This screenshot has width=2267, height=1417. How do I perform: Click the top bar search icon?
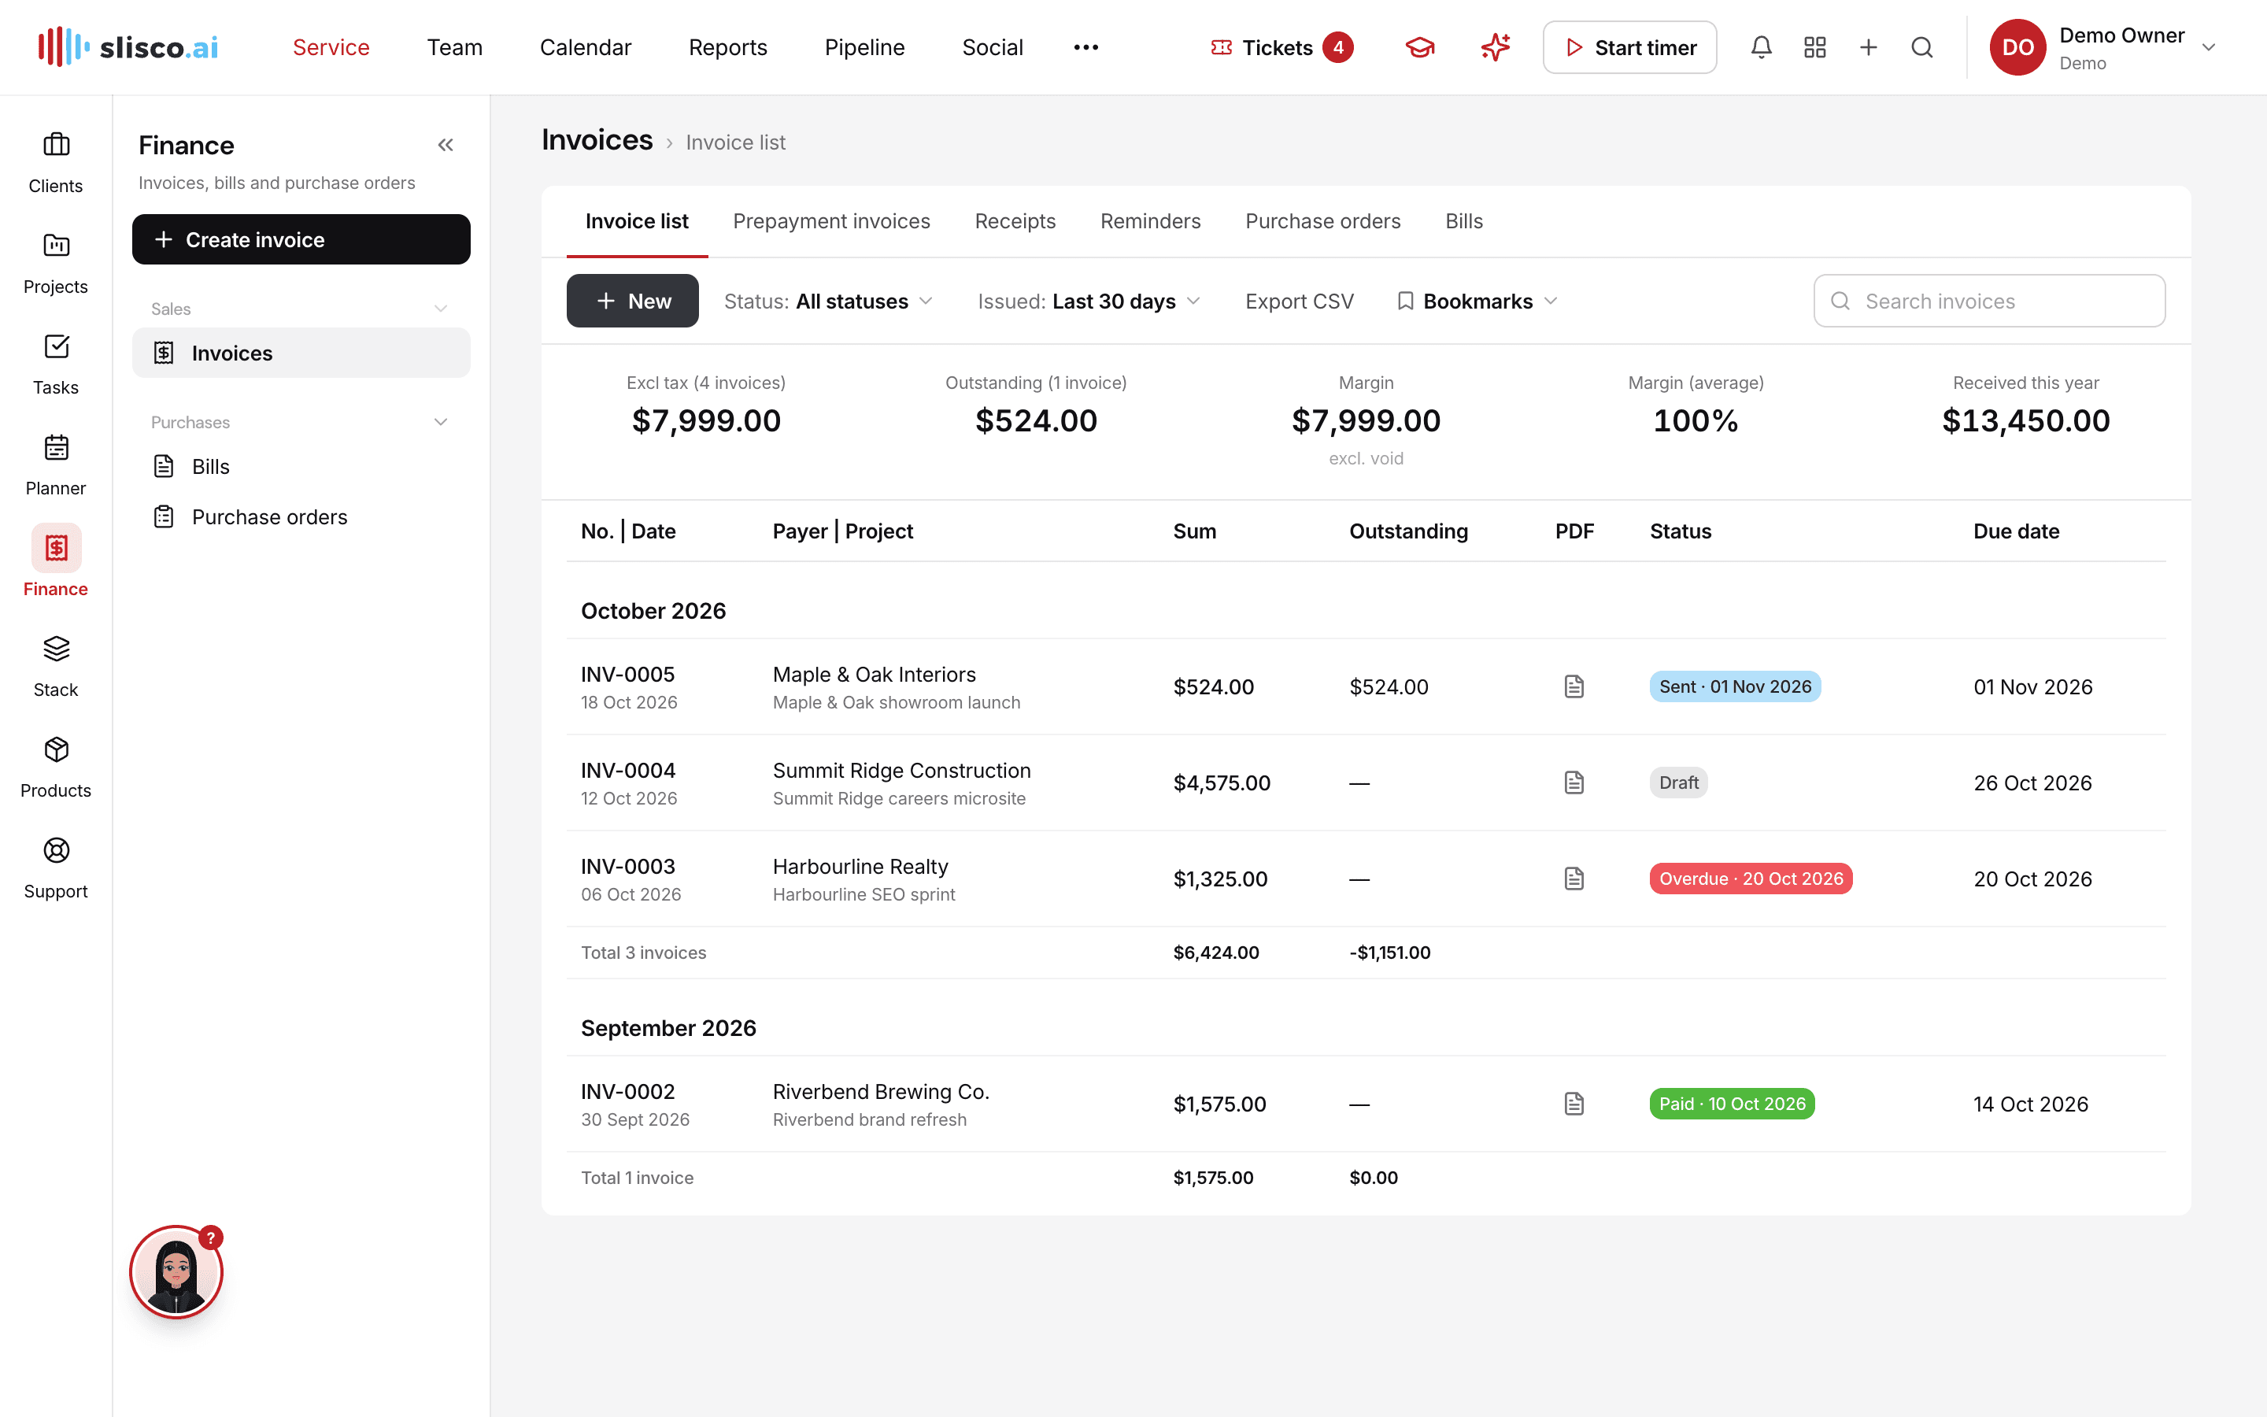tap(1921, 47)
